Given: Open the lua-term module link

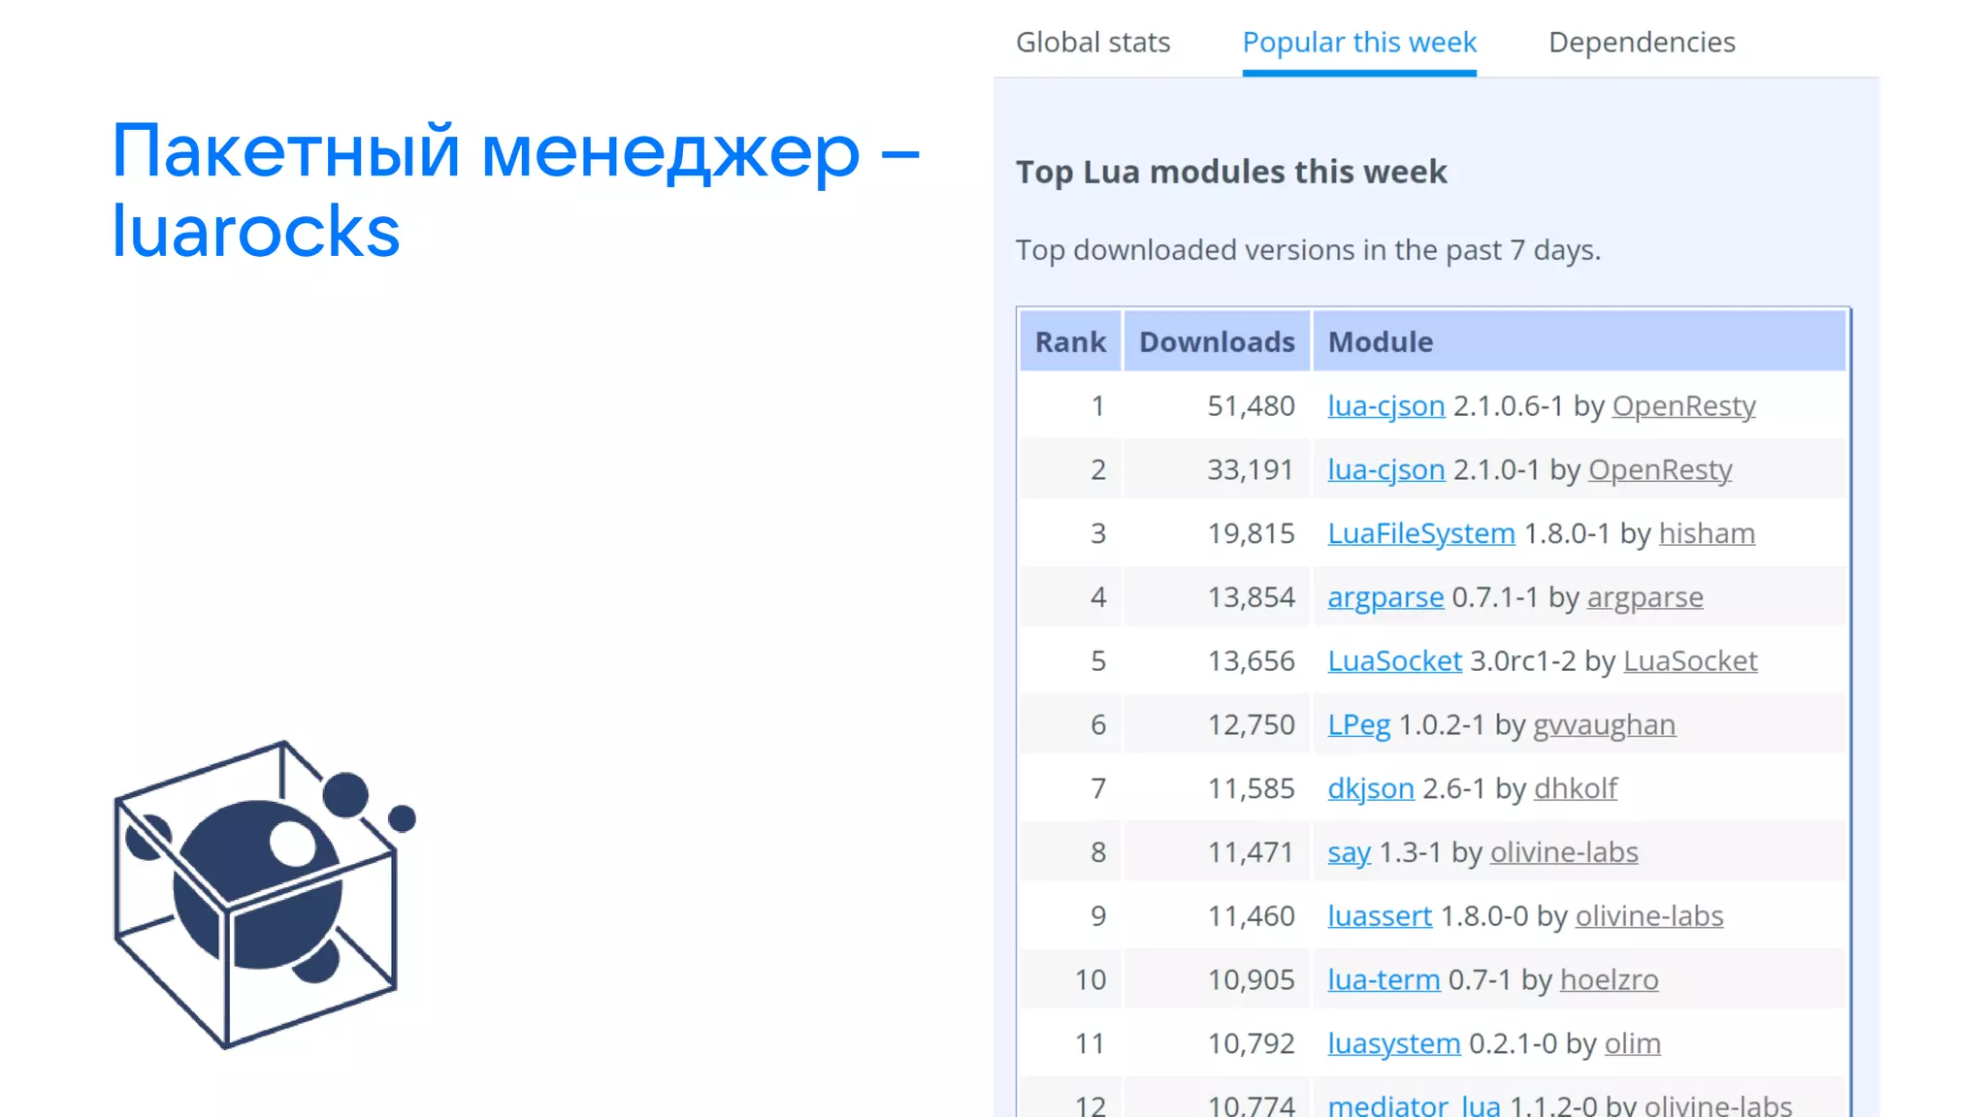Looking at the screenshot, I should point(1383,980).
